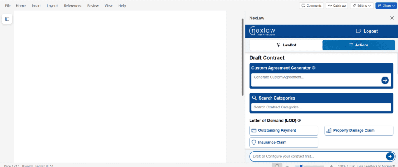Click the Catch up button

pyautogui.click(x=337, y=5)
